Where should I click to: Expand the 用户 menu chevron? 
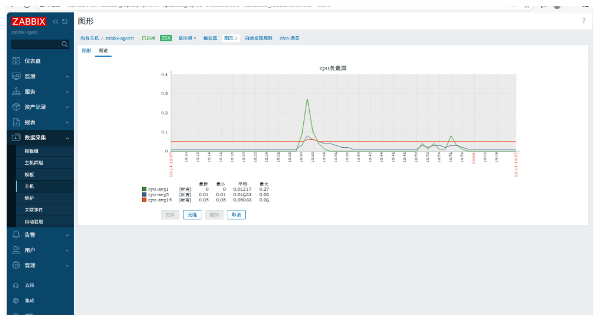[67, 250]
